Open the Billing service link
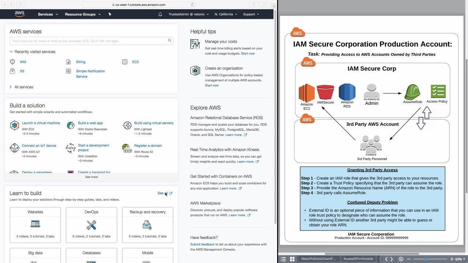 tap(81, 62)
